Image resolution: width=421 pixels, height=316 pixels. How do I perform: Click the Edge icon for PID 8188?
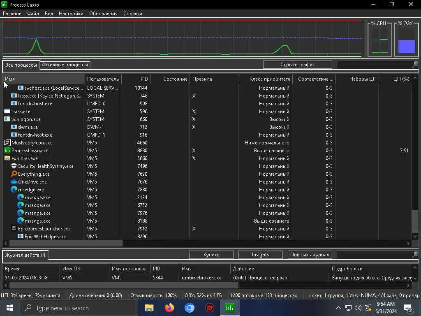tap(21, 221)
